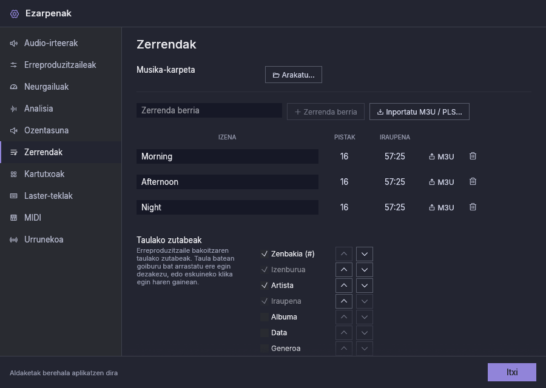Image resolution: width=546 pixels, height=388 pixels.
Task: Edit the Morning playlist name field
Action: (227, 156)
